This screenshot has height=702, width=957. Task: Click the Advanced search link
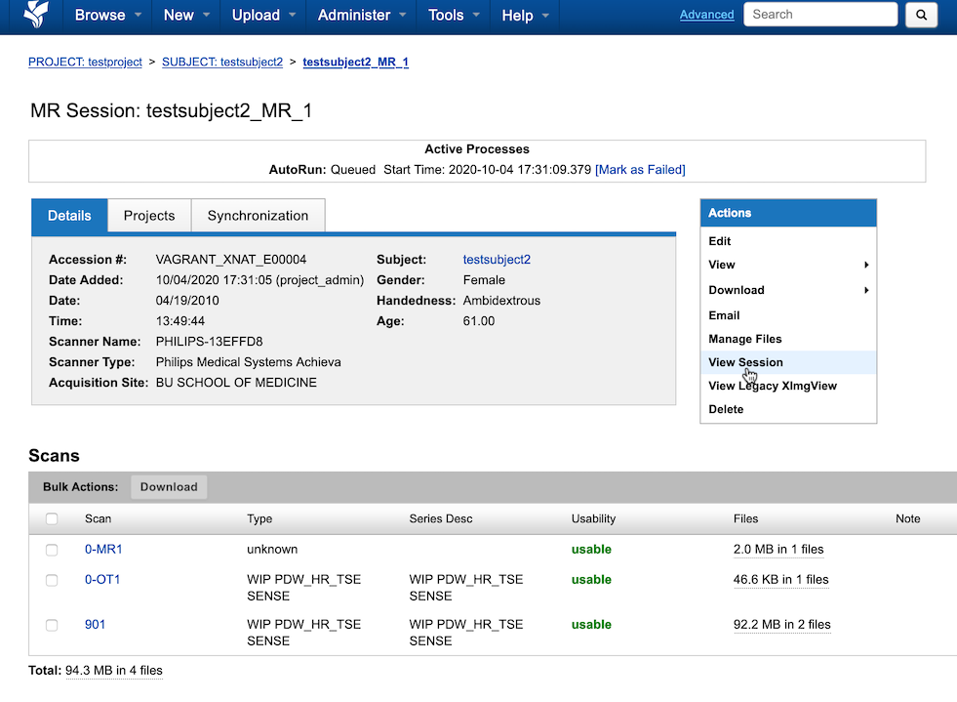tap(706, 15)
